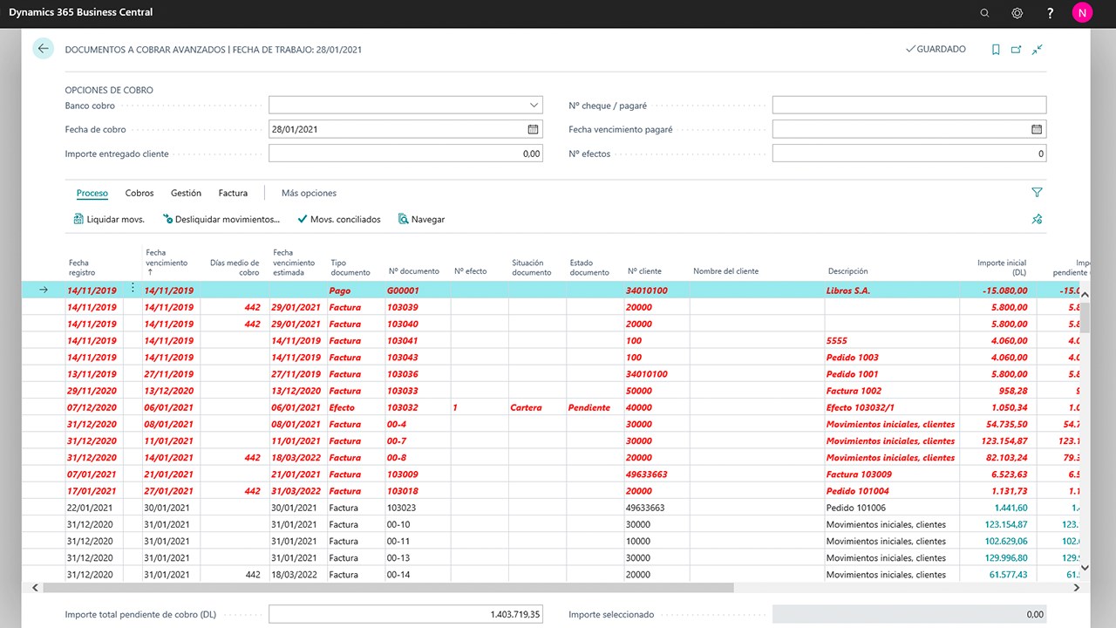Open calendar for Fecha vencimiento pagaré

coord(1037,129)
